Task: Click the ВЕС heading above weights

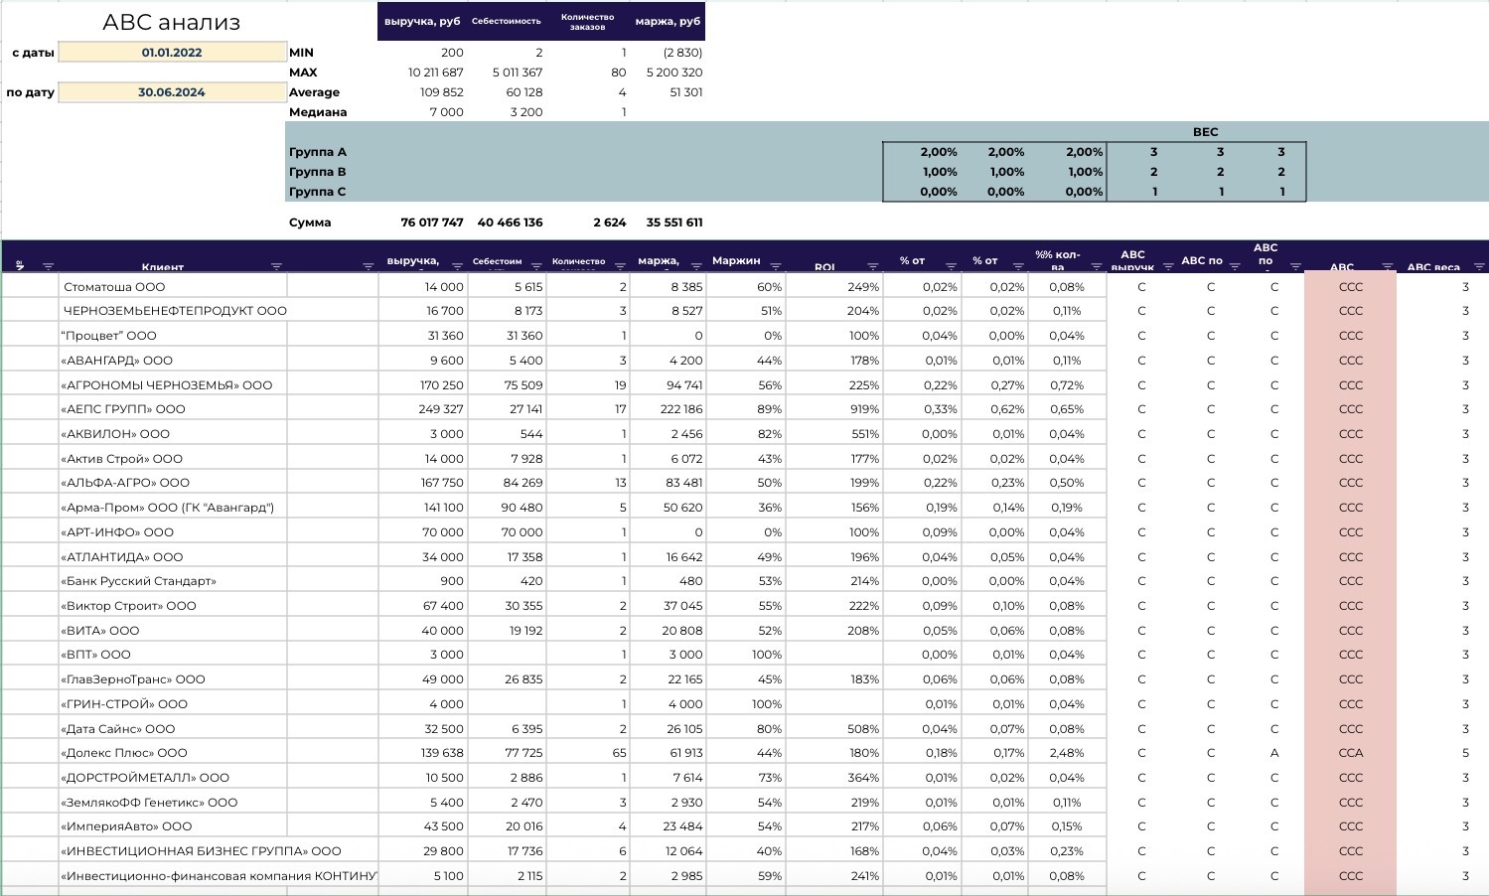Action: pos(1205,132)
